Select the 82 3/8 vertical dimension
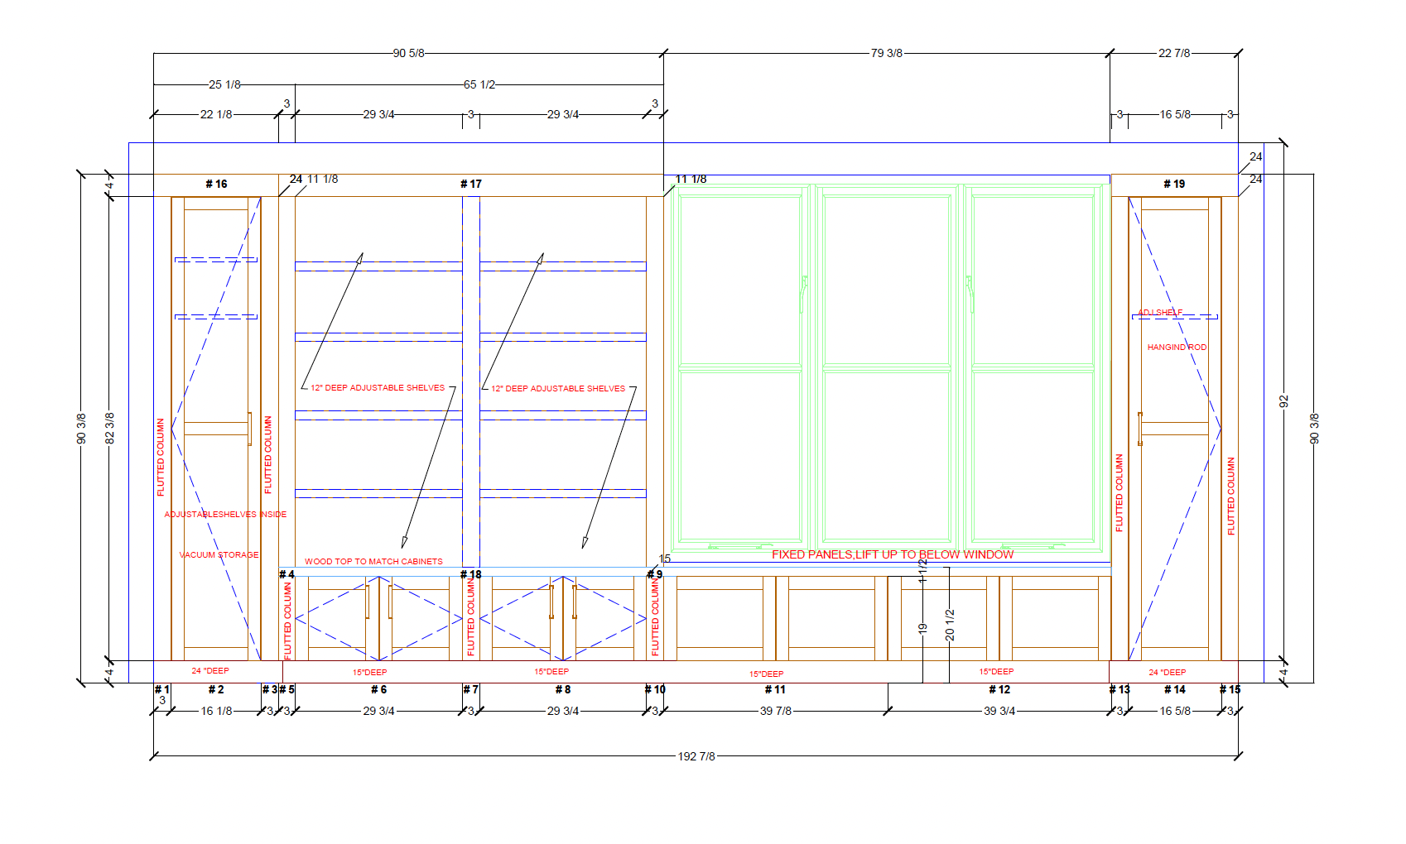1406x844 pixels. coord(109,428)
